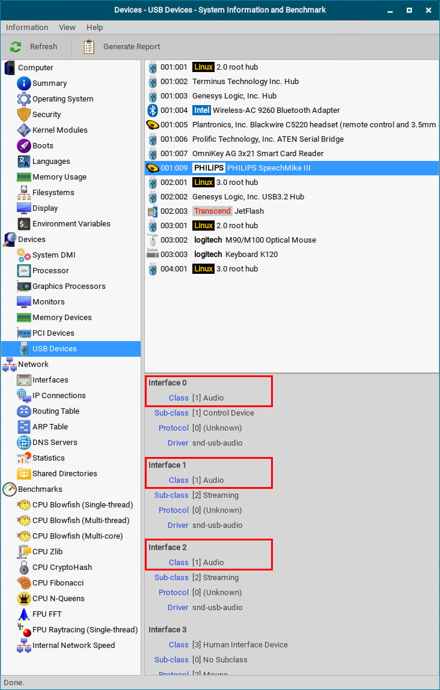Select PHILIPS SpeechMike III device row
Image resolution: width=440 pixels, height=690 pixels.
(x=292, y=168)
